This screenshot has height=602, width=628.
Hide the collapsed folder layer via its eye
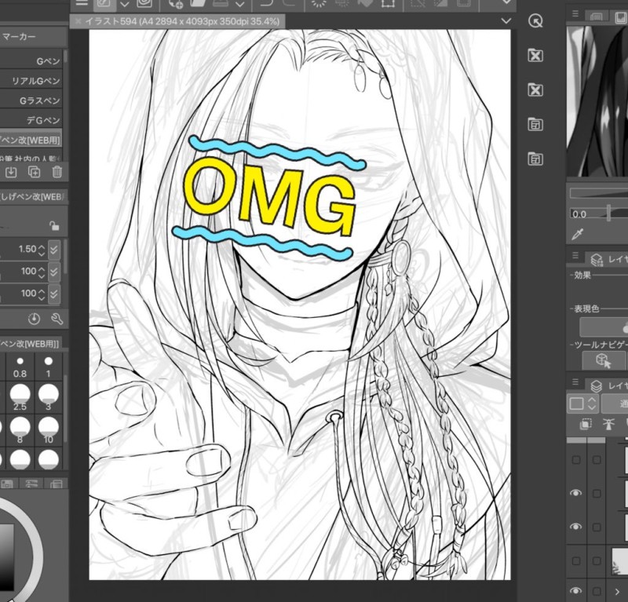click(x=576, y=590)
